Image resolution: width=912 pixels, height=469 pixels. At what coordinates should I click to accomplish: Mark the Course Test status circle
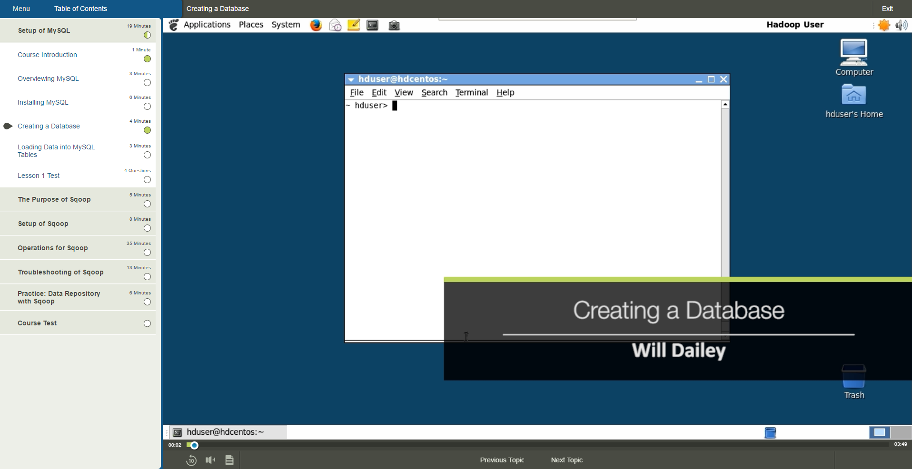[x=147, y=323]
